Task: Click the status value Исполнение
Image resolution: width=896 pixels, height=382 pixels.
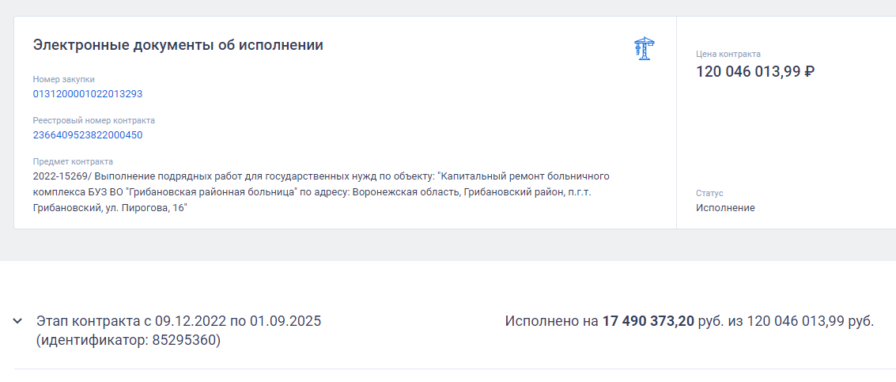Action: tap(725, 207)
